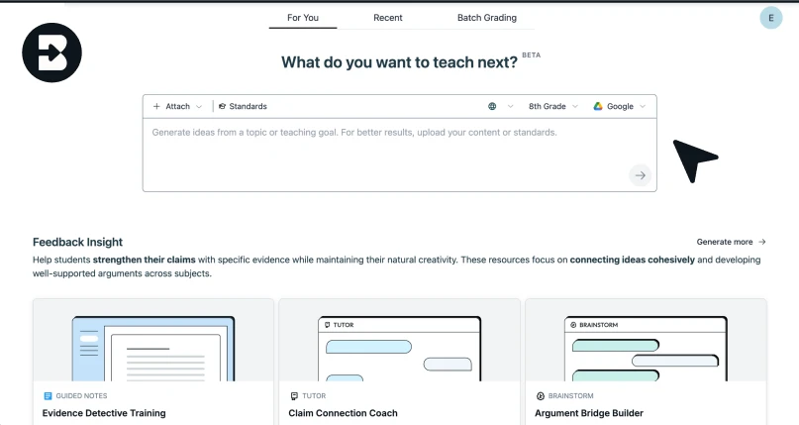
Task: Open the Batch Grading tab
Action: point(487,18)
